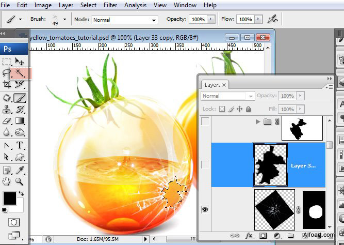
Task: Expand the layer group folder triangle
Action: 258,122
